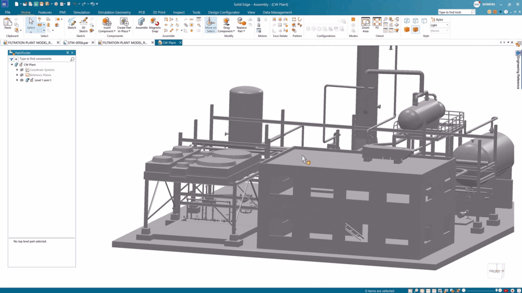Choose the second wireframe cube style
This screenshot has width=522, height=293.
click(x=415, y=21)
